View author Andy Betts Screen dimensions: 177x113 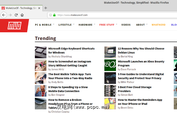(x=57, y=82)
